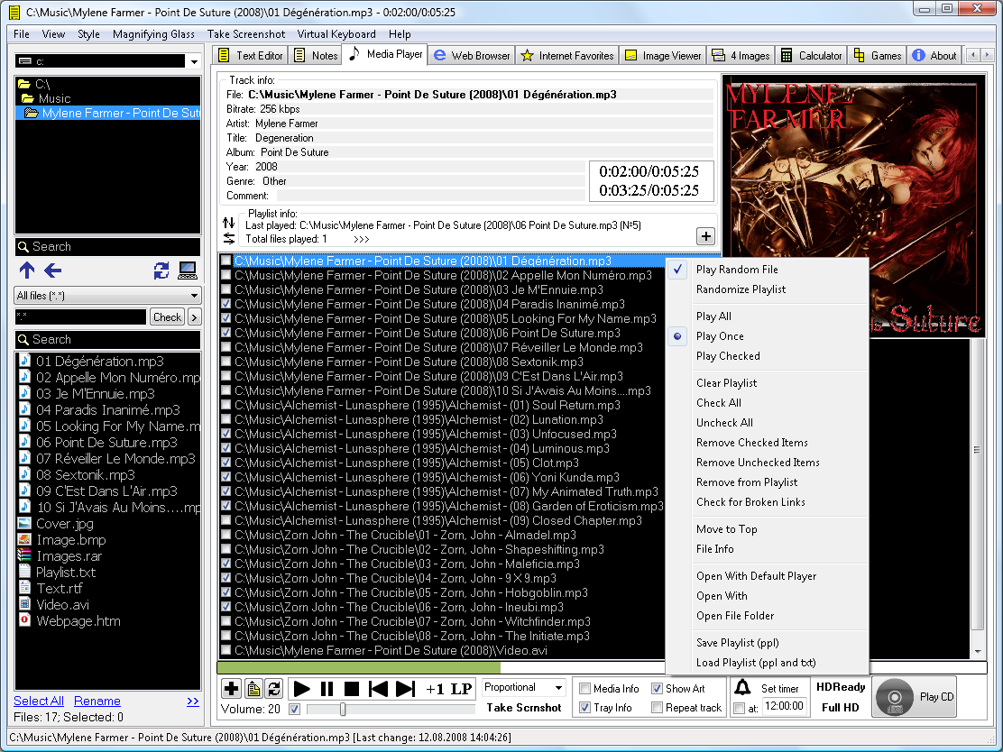Disable the Tray Info checkbox

[584, 707]
